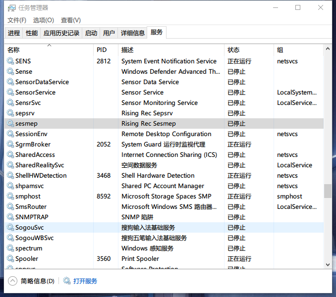
Task: Click PID 2052 cell
Action: 104,144
